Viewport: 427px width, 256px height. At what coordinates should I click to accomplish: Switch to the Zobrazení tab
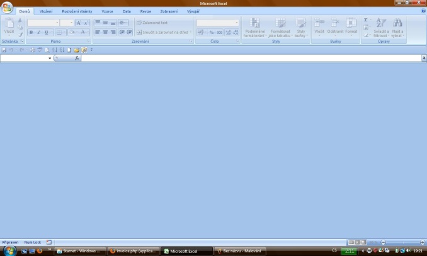point(169,11)
